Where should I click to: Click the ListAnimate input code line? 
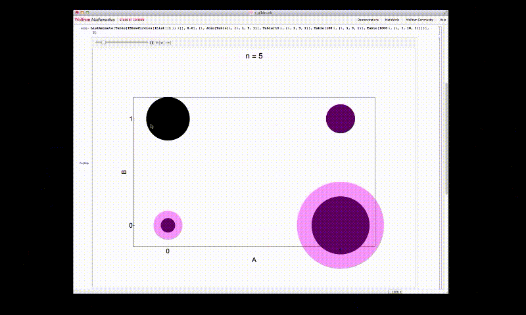[259, 30]
